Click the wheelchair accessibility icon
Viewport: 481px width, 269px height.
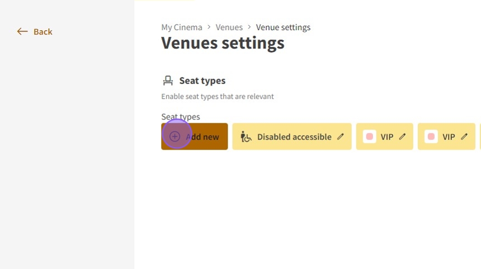pos(246,137)
